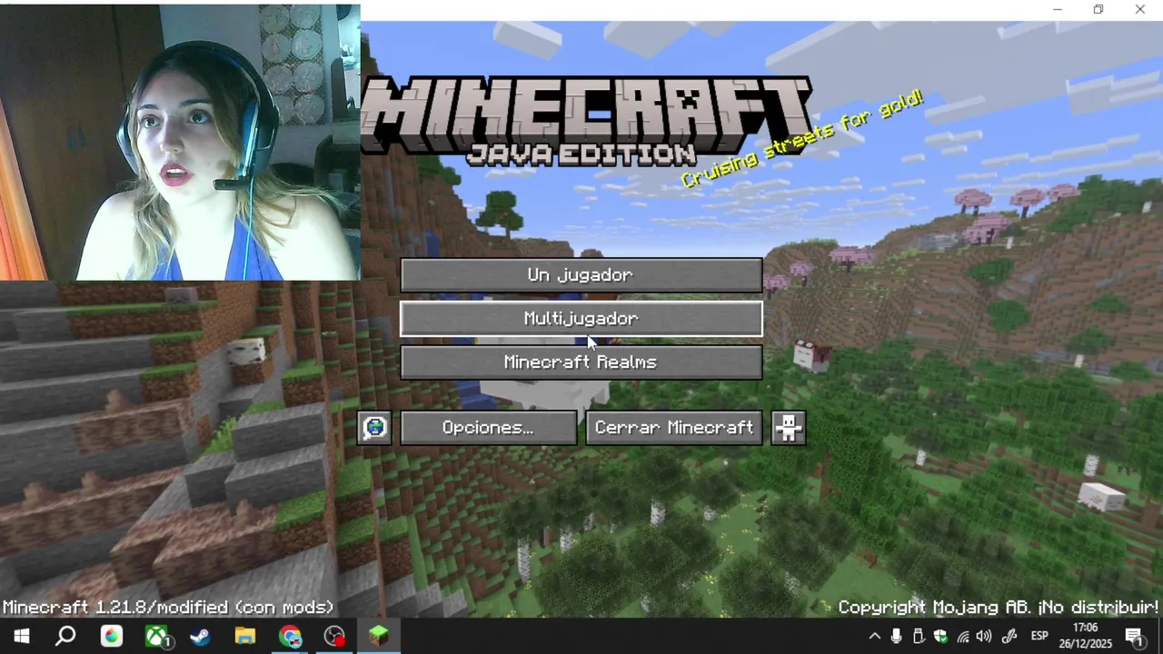This screenshot has height=654, width=1163.
Task: Switch to Google Chrome in taskbar
Action: click(290, 637)
